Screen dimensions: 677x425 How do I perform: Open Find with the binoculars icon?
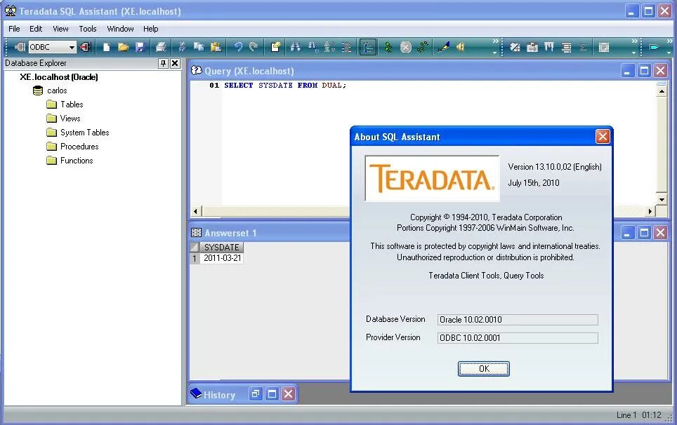(296, 47)
